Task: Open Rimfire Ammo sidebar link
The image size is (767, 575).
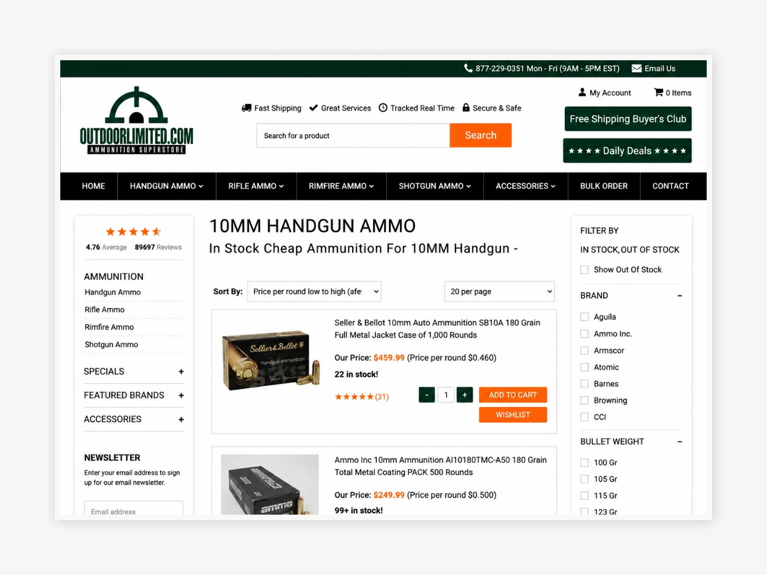Action: (109, 327)
